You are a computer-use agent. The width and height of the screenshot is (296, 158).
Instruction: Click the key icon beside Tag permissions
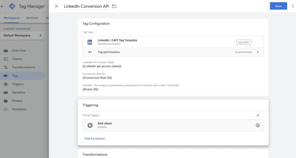90,52
